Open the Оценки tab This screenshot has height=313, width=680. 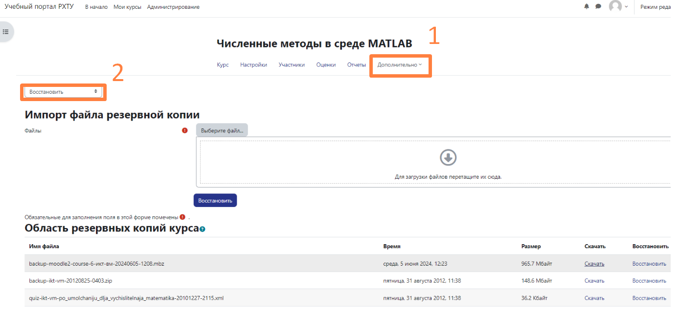(326, 65)
